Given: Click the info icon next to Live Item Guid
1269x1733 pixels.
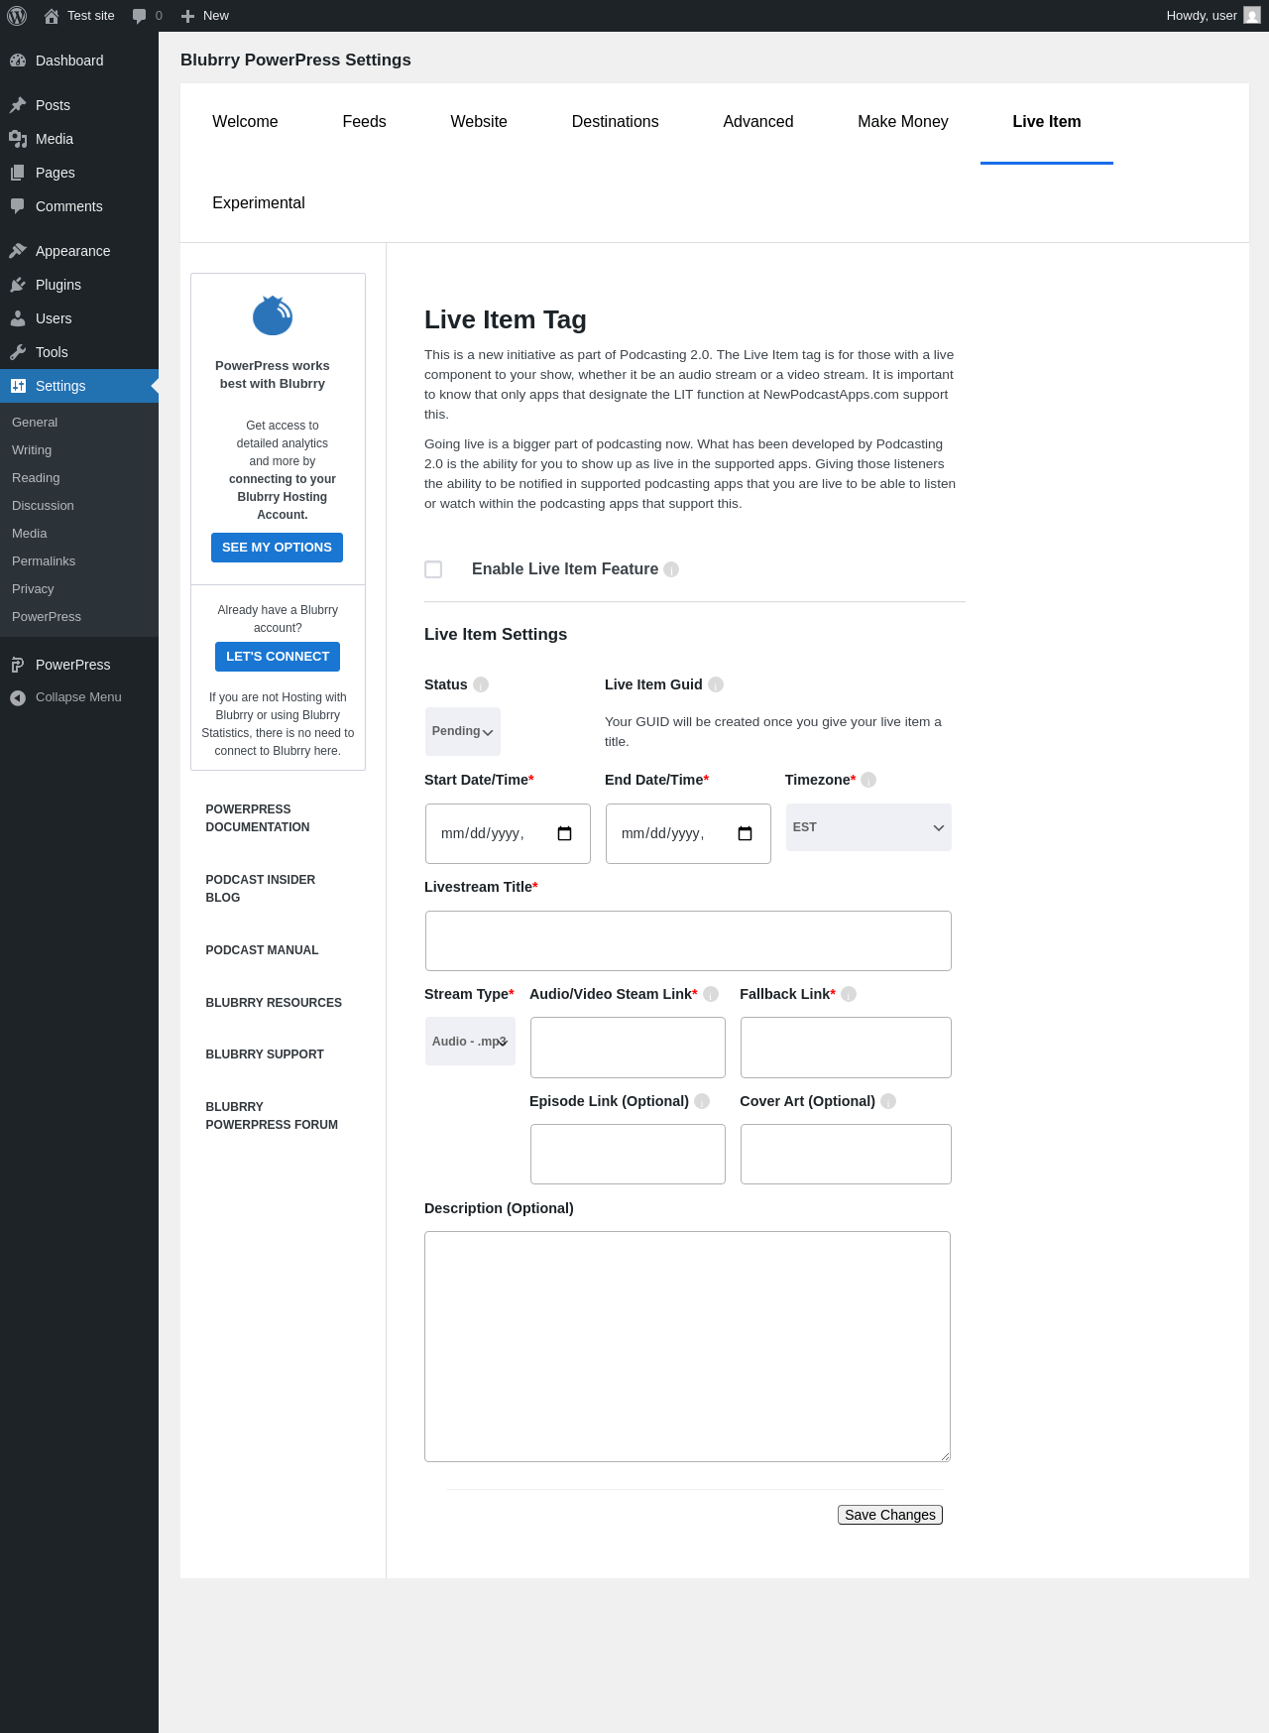Looking at the screenshot, I should [x=716, y=684].
